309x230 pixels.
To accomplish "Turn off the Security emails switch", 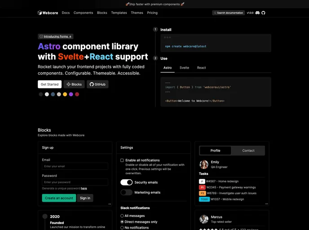I will [x=127, y=182].
